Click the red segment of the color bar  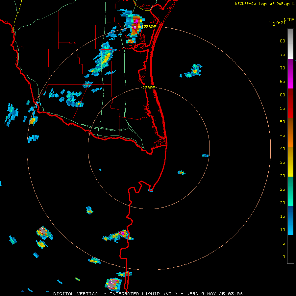tap(290, 103)
